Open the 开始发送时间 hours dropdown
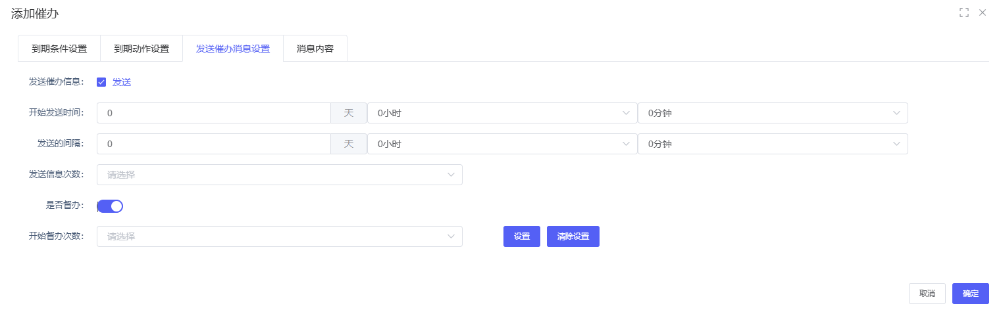This screenshot has width=1001, height=310. [502, 113]
